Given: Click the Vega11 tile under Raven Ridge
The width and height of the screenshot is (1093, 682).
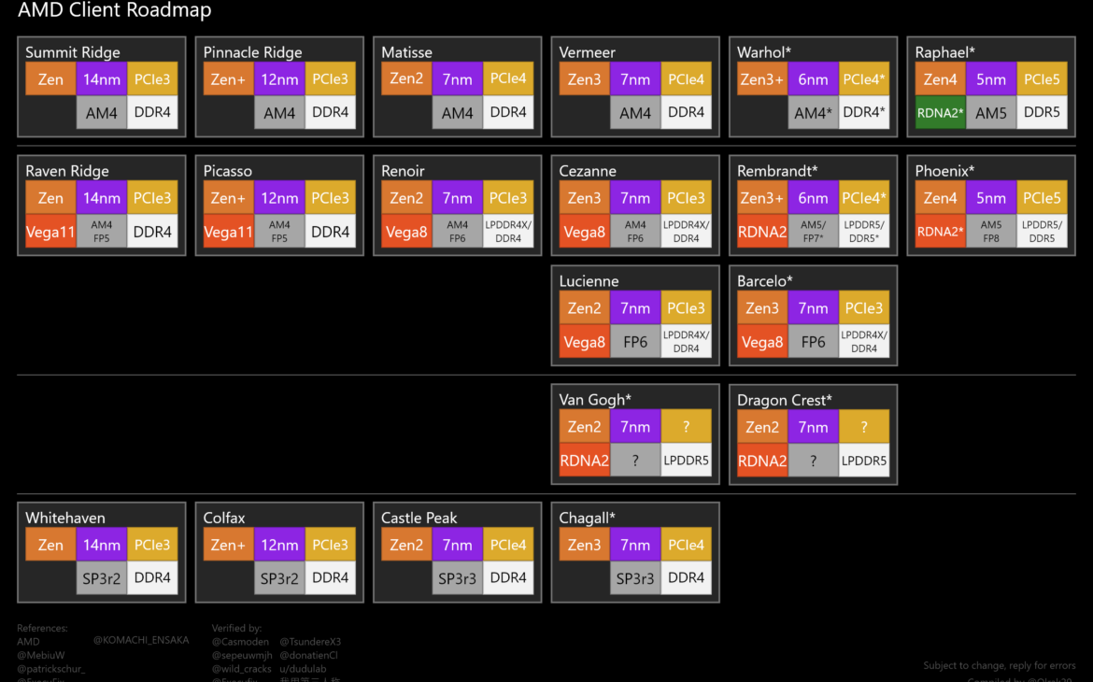Looking at the screenshot, I should click(50, 232).
